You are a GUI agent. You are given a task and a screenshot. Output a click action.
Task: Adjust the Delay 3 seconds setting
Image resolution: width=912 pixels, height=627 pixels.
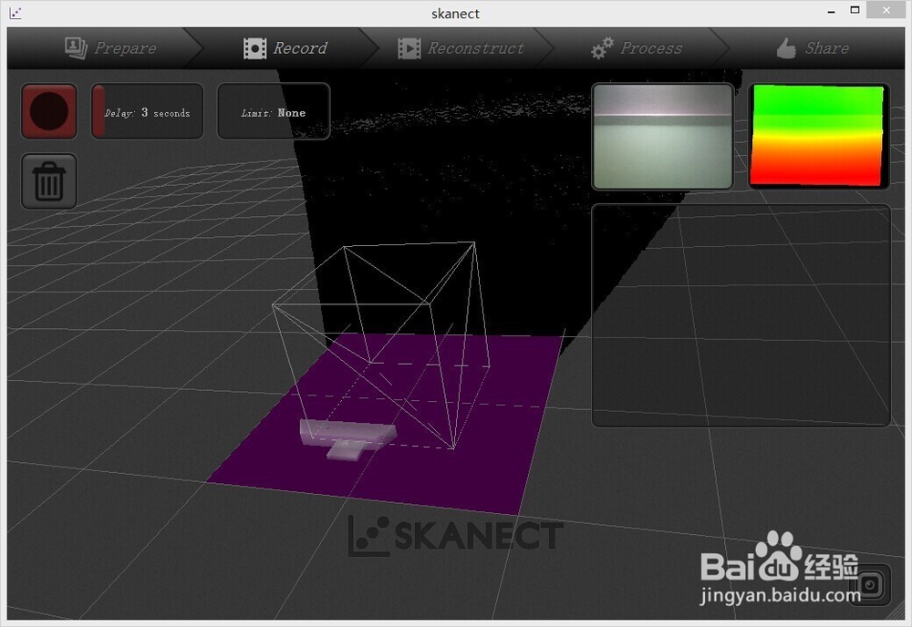(147, 111)
